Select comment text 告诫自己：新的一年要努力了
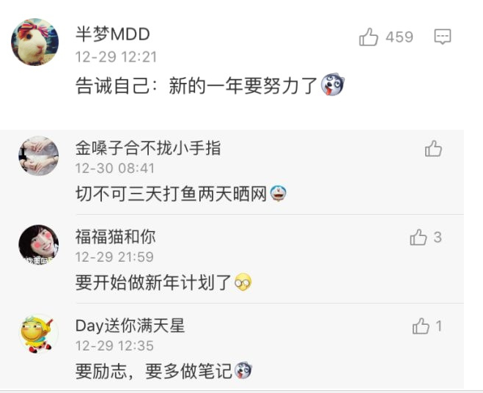 pos(196,85)
